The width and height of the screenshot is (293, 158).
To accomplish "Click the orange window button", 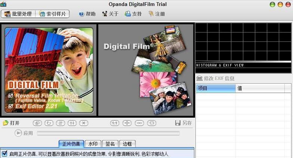I will (280, 4).
